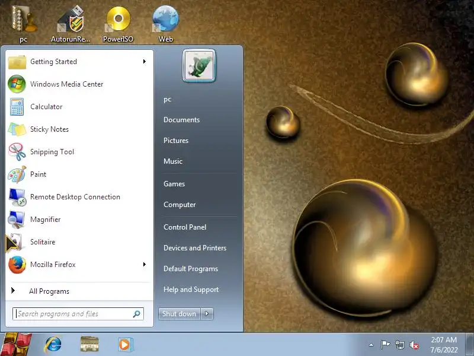Open Documents from the Start menu

[x=182, y=120]
